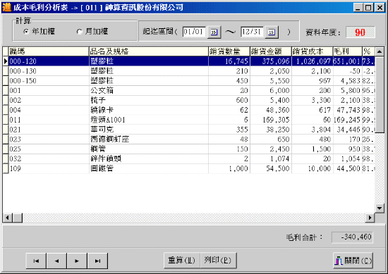Click the start date 01/01 field
Image resolution: width=388 pixels, height=274 pixels.
(194, 32)
